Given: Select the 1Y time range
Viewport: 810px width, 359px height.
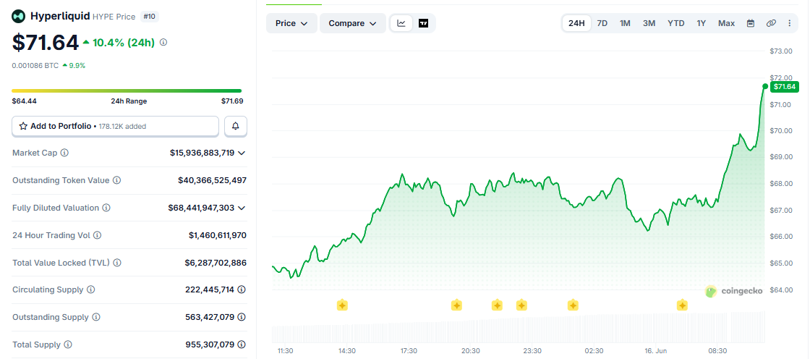Looking at the screenshot, I should tap(701, 23).
